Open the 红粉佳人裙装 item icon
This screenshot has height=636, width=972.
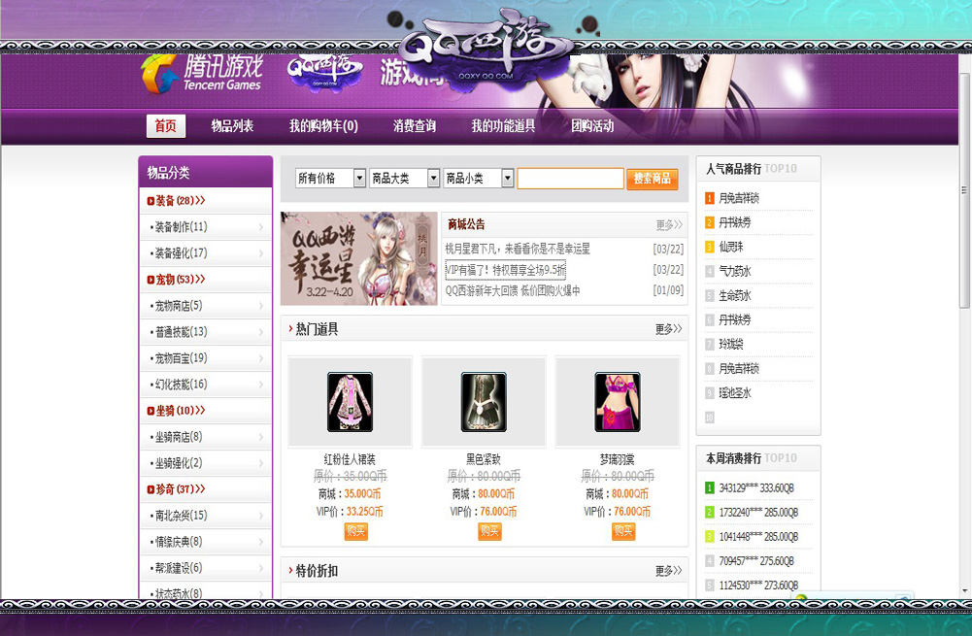[x=350, y=402]
